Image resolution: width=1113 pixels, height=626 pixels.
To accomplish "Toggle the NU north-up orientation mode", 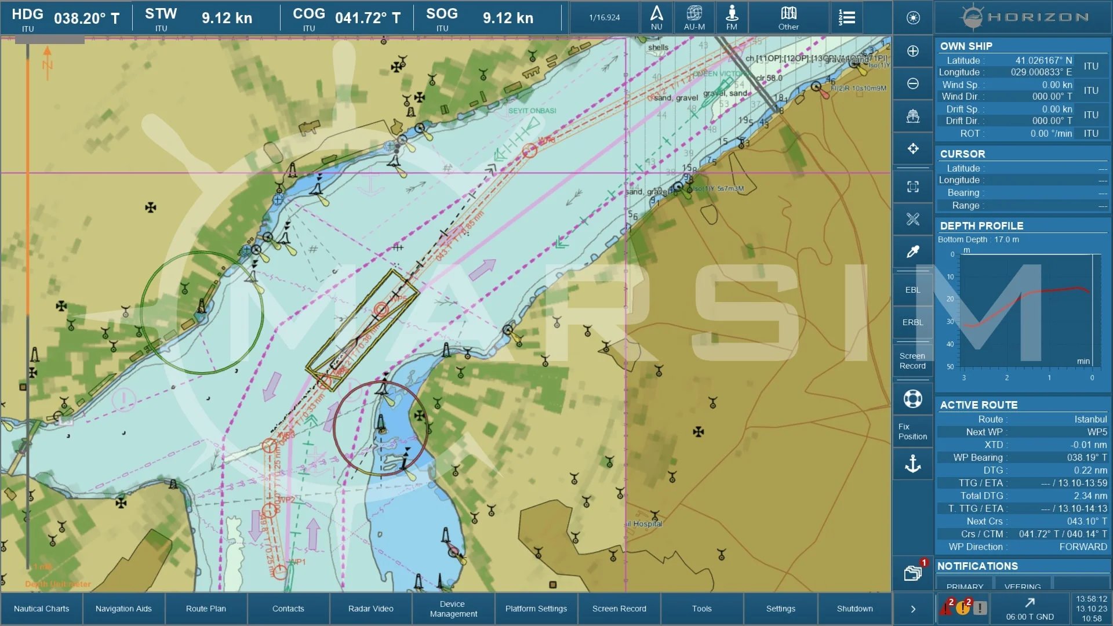I will tap(656, 18).
